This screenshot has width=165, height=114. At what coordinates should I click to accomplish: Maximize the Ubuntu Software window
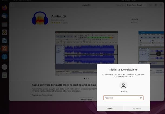point(156,5)
